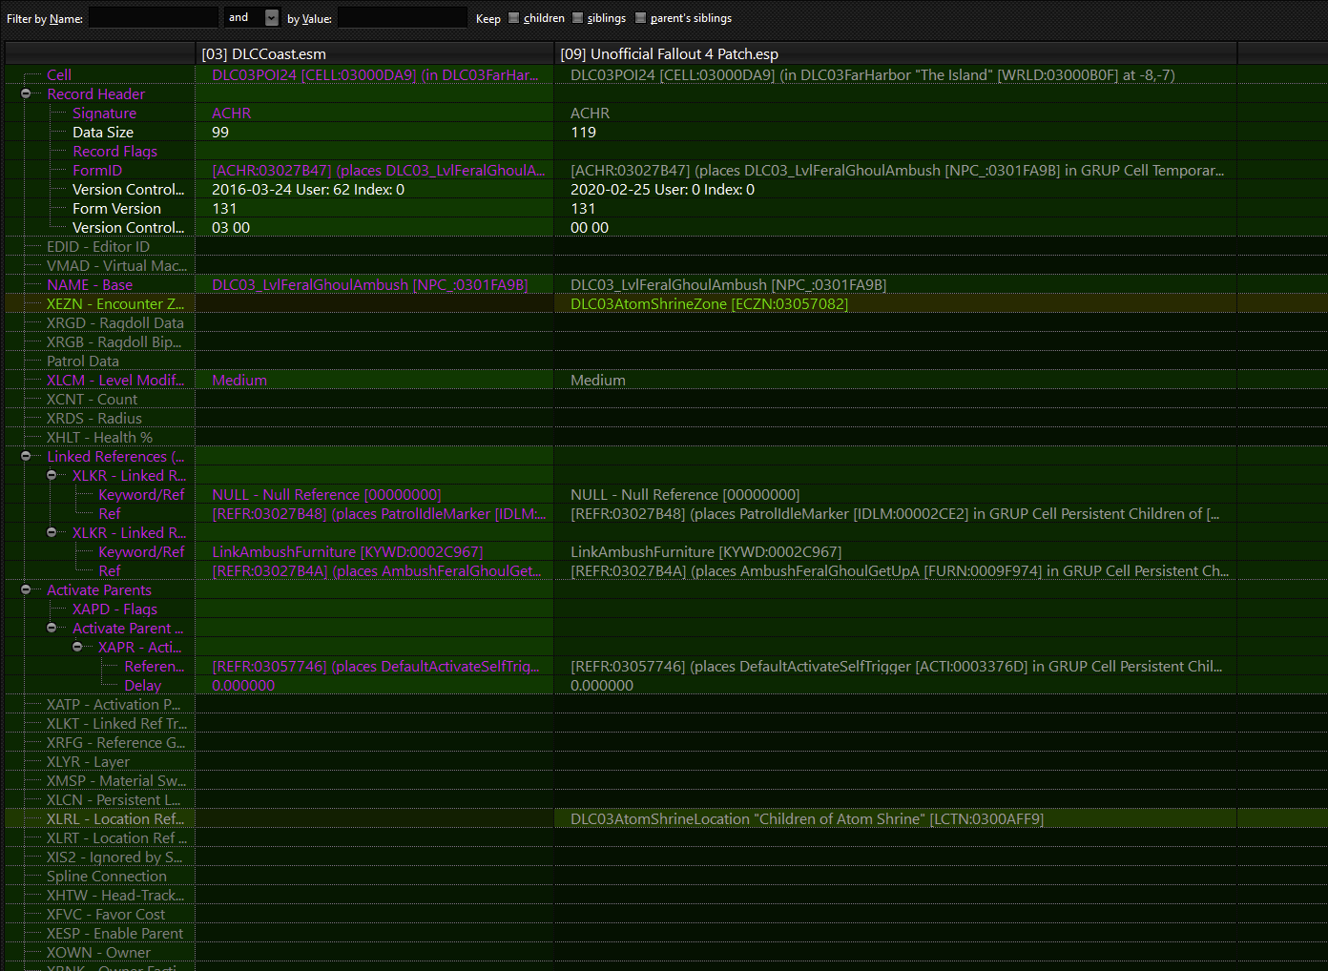1328x971 pixels.
Task: Enable the Keep children checkbox
Action: pyautogui.click(x=513, y=17)
